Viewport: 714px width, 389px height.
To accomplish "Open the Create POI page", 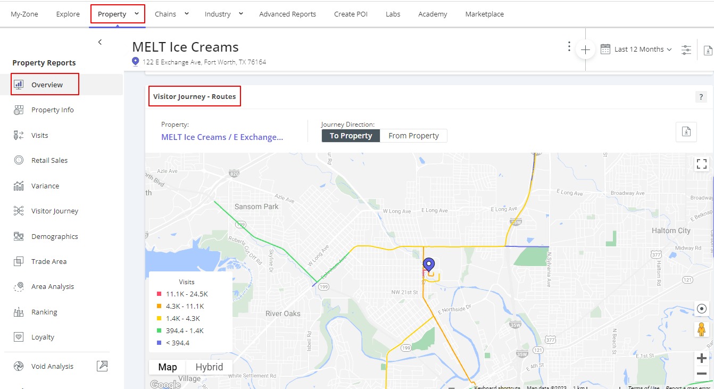I will pyautogui.click(x=351, y=14).
